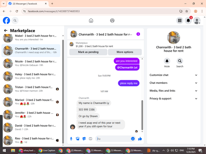Open Jennifer's house rental chat
206x154 pixels.
click(x=31, y=115)
